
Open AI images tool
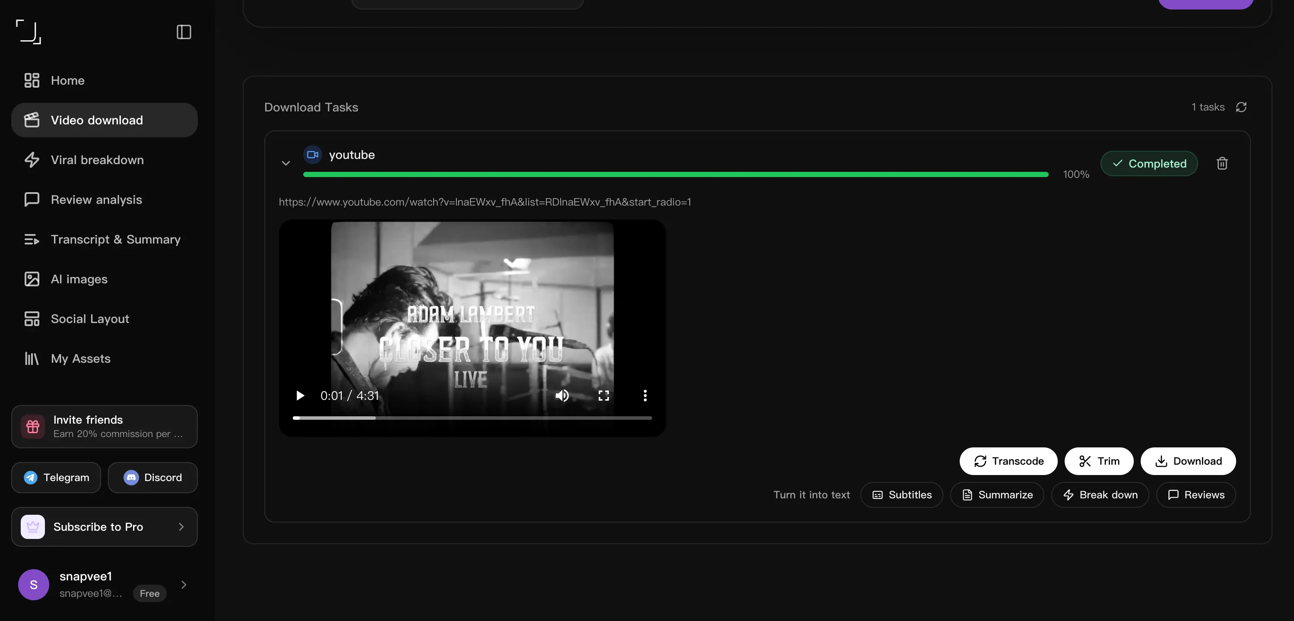[105, 279]
